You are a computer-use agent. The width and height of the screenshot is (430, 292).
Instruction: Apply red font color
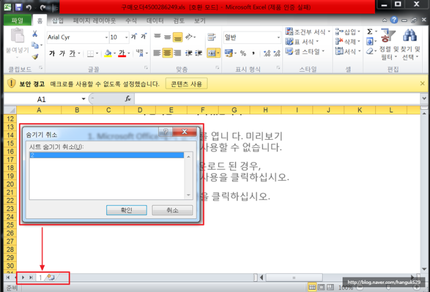(x=122, y=53)
